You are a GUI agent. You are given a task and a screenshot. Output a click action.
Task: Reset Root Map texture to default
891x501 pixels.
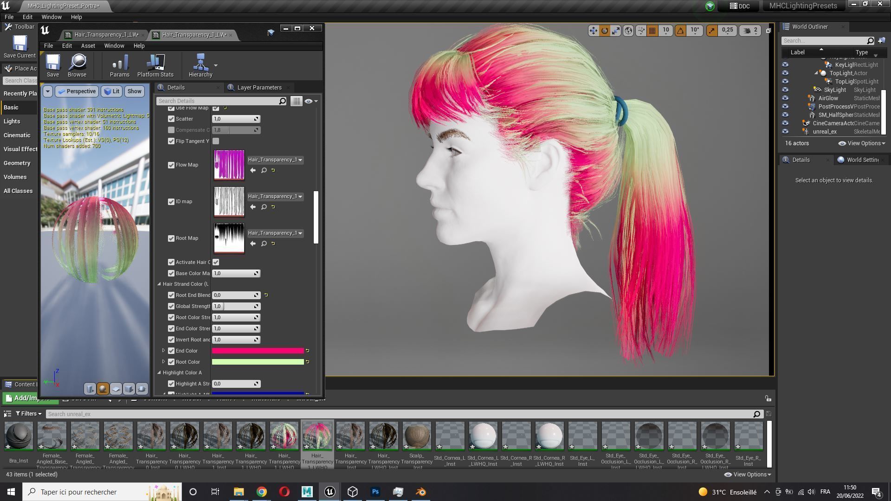(x=273, y=244)
